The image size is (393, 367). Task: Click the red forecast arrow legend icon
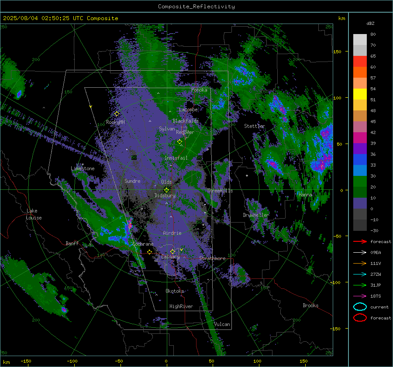pyautogui.click(x=360, y=241)
